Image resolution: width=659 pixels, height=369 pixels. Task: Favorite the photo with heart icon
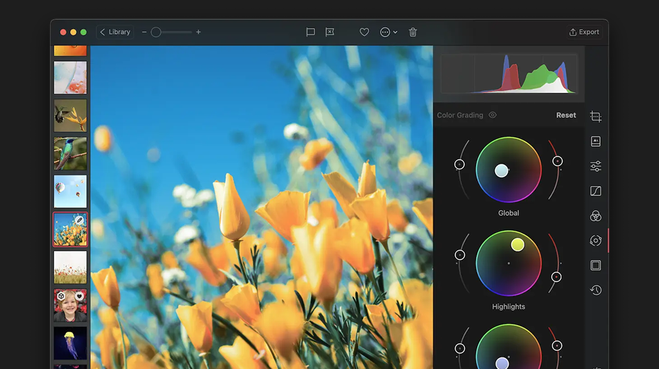coord(364,32)
